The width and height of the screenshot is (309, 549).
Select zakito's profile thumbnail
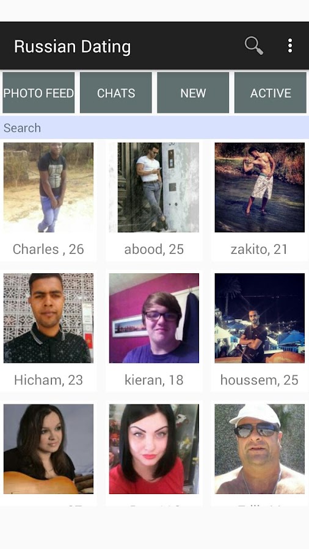(260, 187)
